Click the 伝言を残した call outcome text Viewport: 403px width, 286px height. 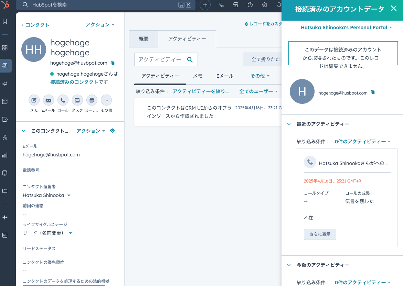pyautogui.click(x=360, y=201)
